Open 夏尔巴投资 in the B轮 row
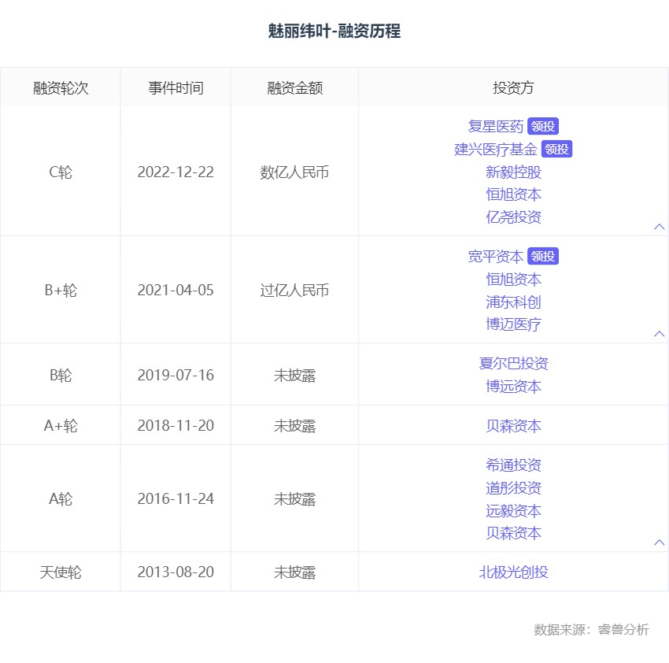This screenshot has width=669, height=663. coord(513,364)
